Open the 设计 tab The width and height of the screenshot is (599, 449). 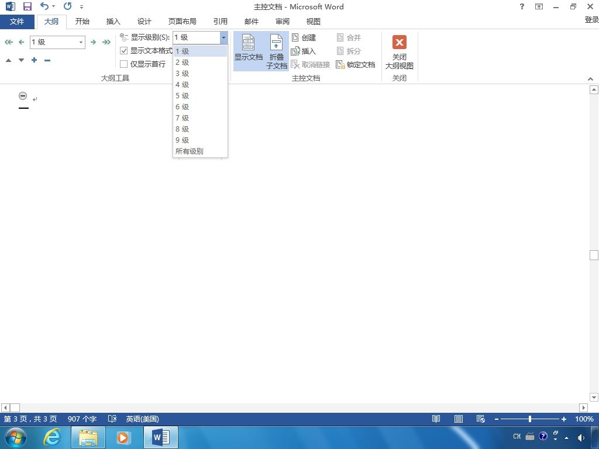[x=144, y=22]
